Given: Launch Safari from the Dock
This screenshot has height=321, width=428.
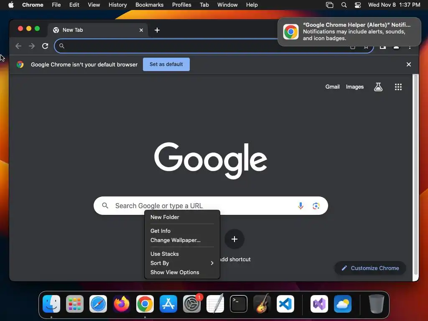Looking at the screenshot, I should tap(98, 304).
